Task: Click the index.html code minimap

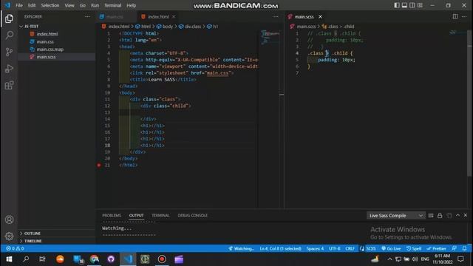Action: [270, 37]
